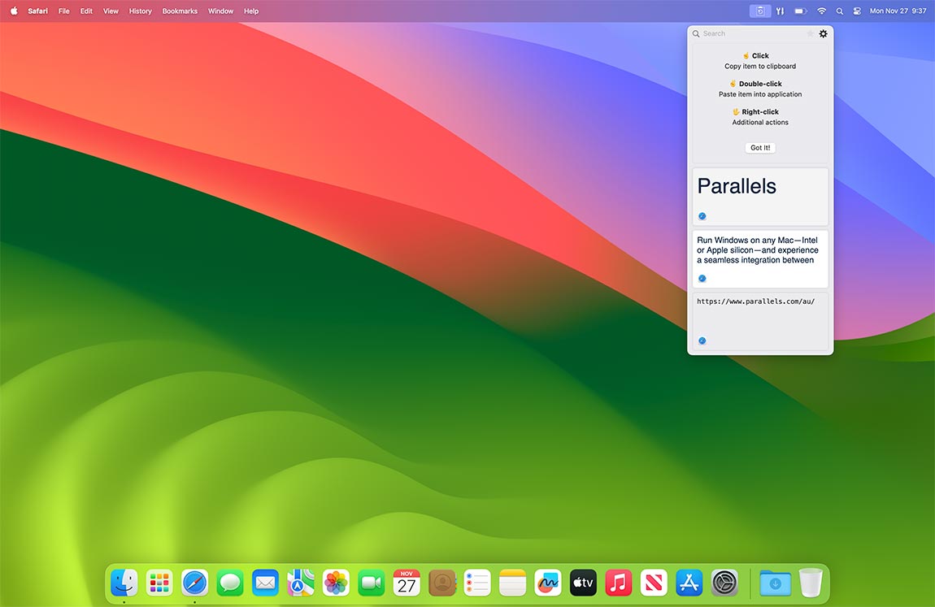
Task: Open the Apple menu
Action: point(13,11)
